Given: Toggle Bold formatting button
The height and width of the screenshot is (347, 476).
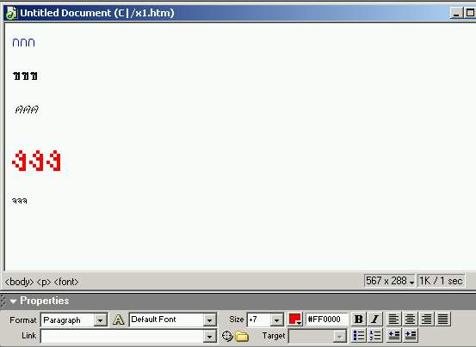Looking at the screenshot, I should [359, 319].
